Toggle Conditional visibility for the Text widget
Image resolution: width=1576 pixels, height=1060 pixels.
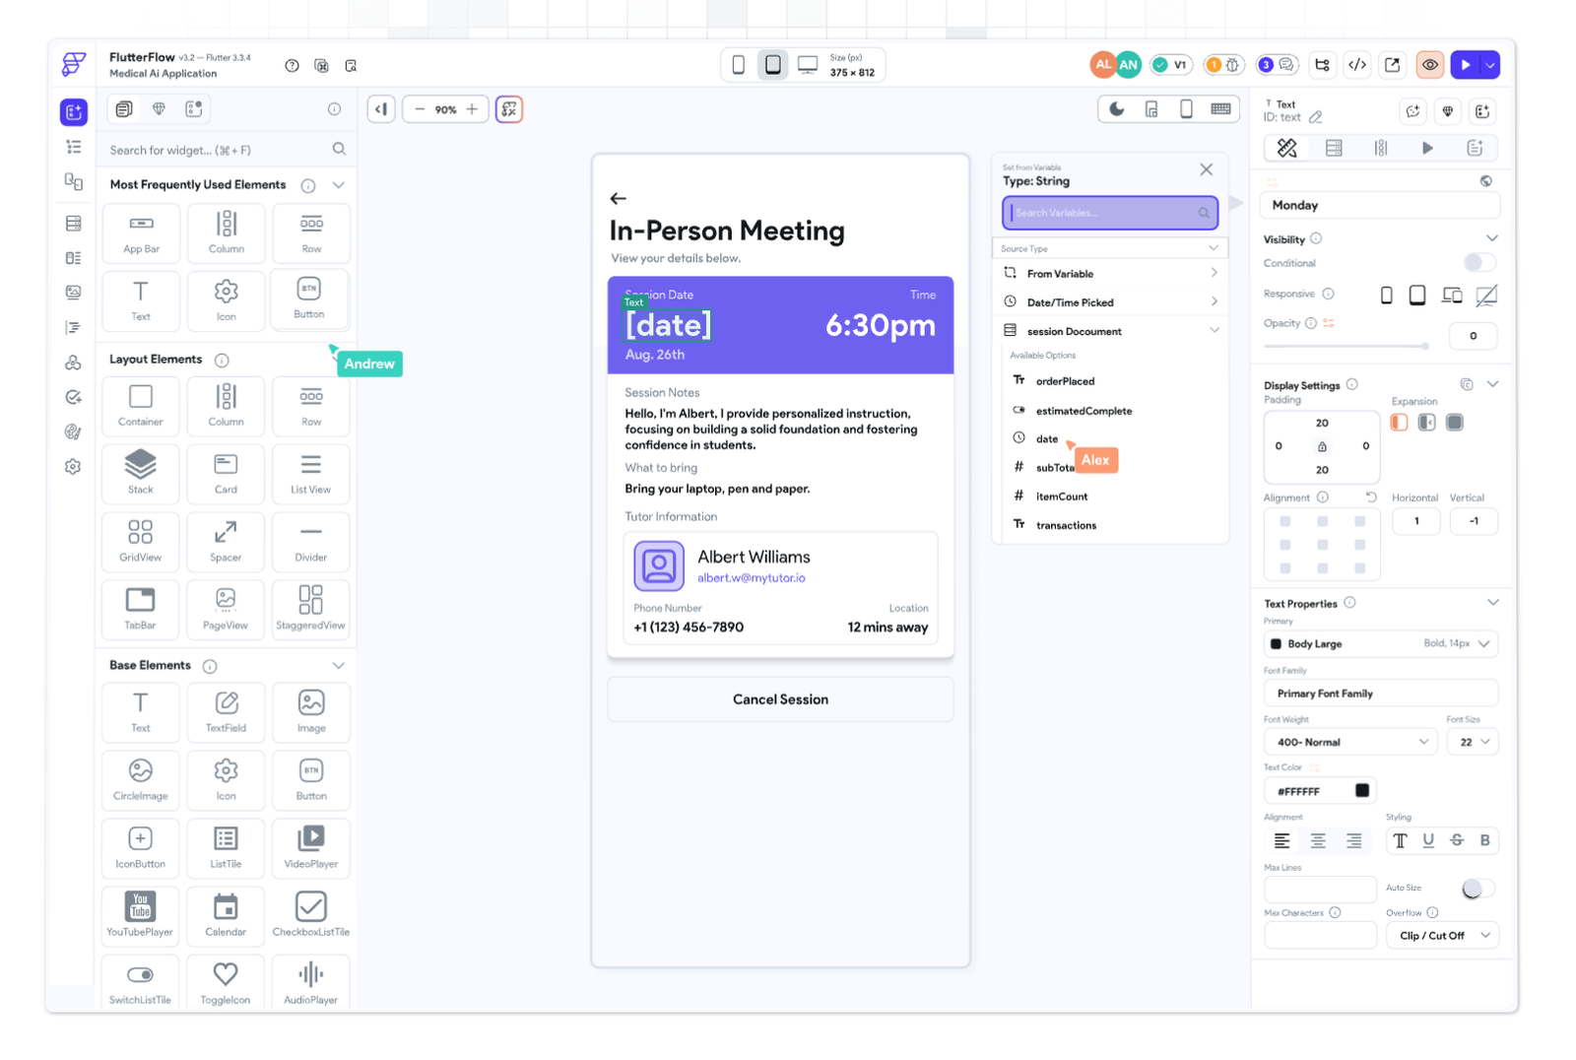tap(1477, 262)
